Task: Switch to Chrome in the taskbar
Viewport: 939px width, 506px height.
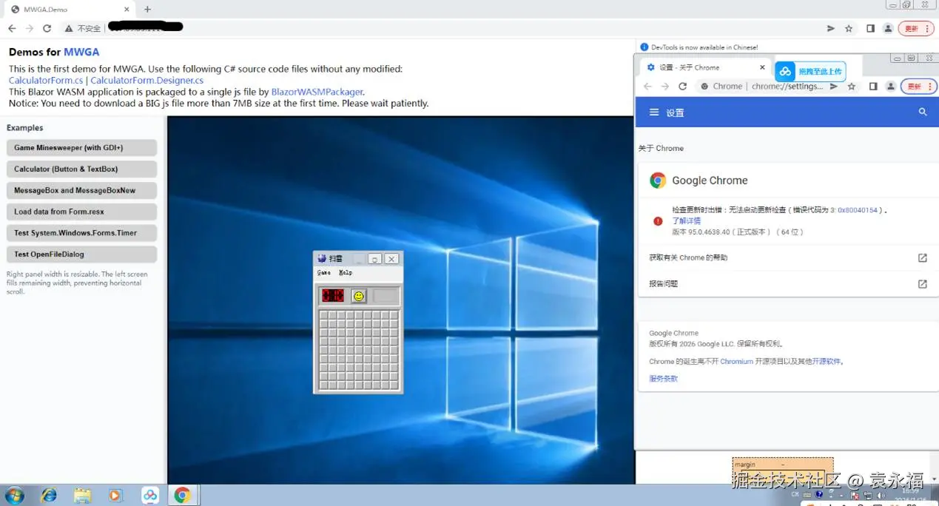Action: pyautogui.click(x=183, y=495)
